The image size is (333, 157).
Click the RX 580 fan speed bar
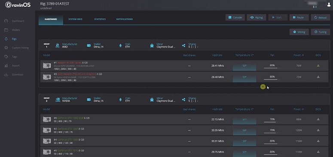(x=272, y=68)
